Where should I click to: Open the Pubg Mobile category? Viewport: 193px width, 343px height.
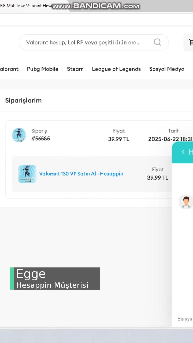pos(42,69)
